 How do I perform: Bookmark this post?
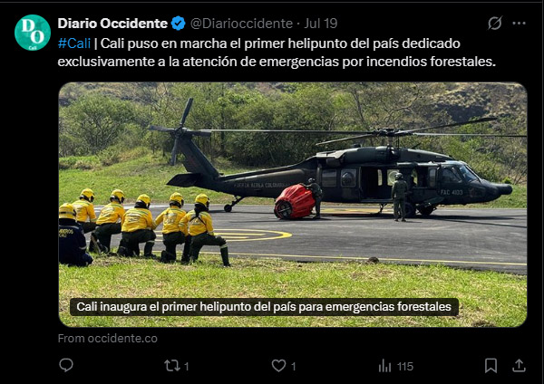pos(491,366)
